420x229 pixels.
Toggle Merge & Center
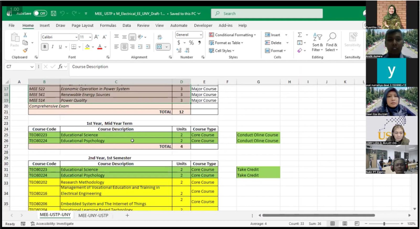coord(160,47)
